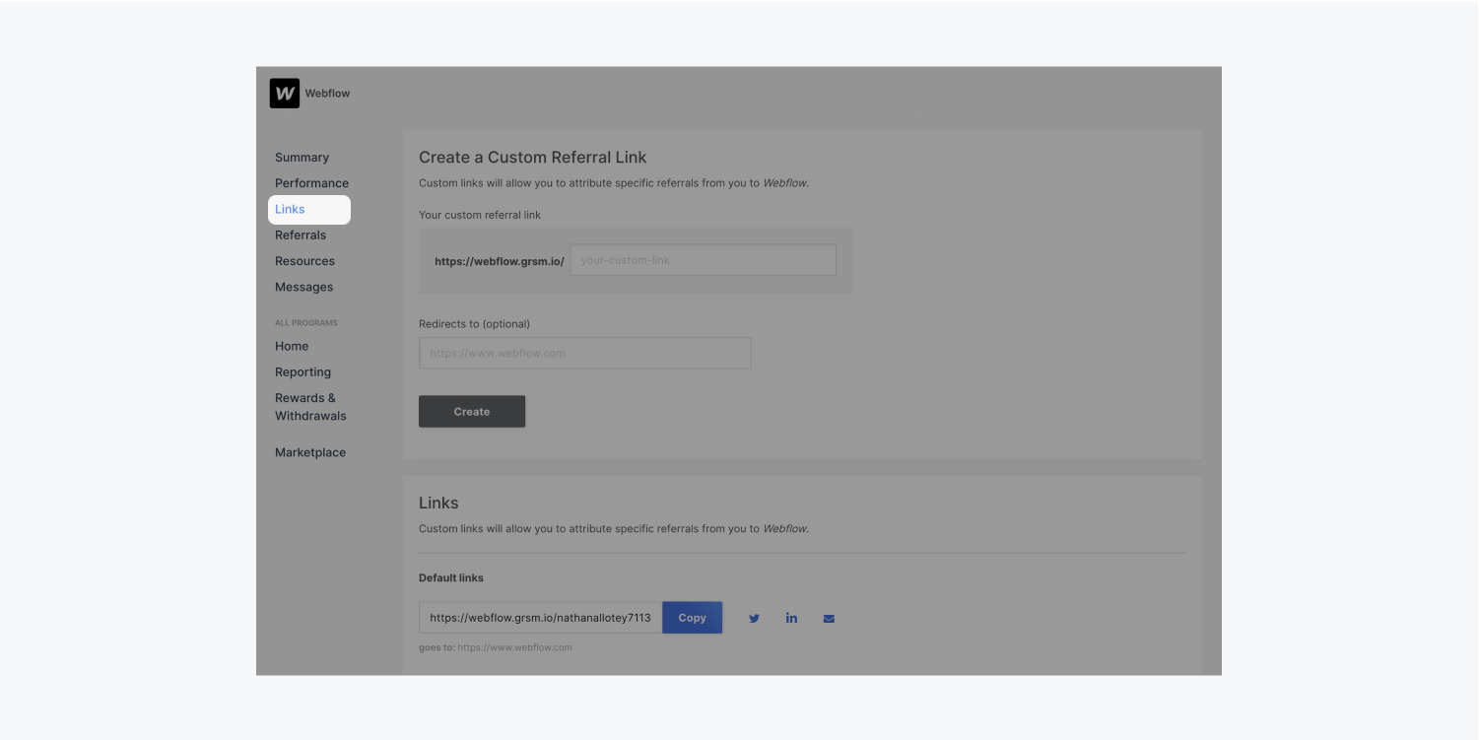Image resolution: width=1479 pixels, height=740 pixels.
Task: Click the 'Redirects to (optional)' label
Action: coord(474,323)
